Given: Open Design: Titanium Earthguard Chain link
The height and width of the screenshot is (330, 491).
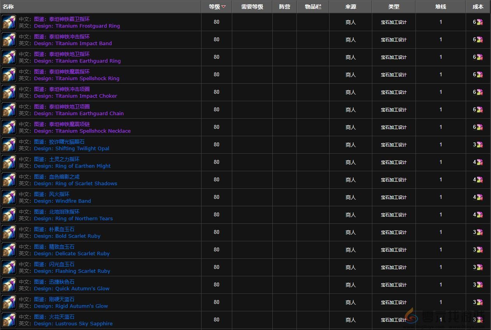Looking at the screenshot, I should tap(79, 114).
